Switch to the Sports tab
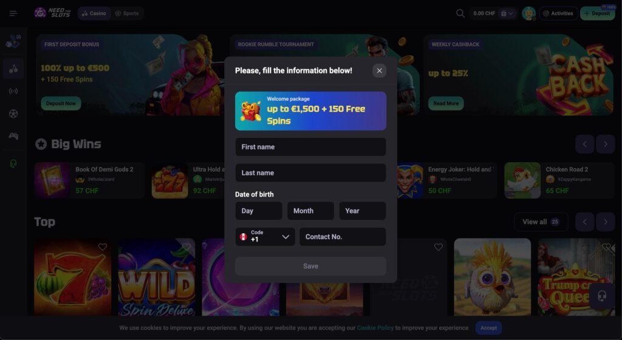The height and width of the screenshot is (340, 622). pyautogui.click(x=127, y=13)
